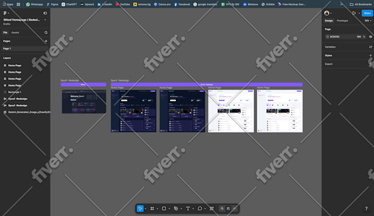Viewport: 374px width, 216px height.
Task: Add a new page with plus icon
Action: click(46, 41)
